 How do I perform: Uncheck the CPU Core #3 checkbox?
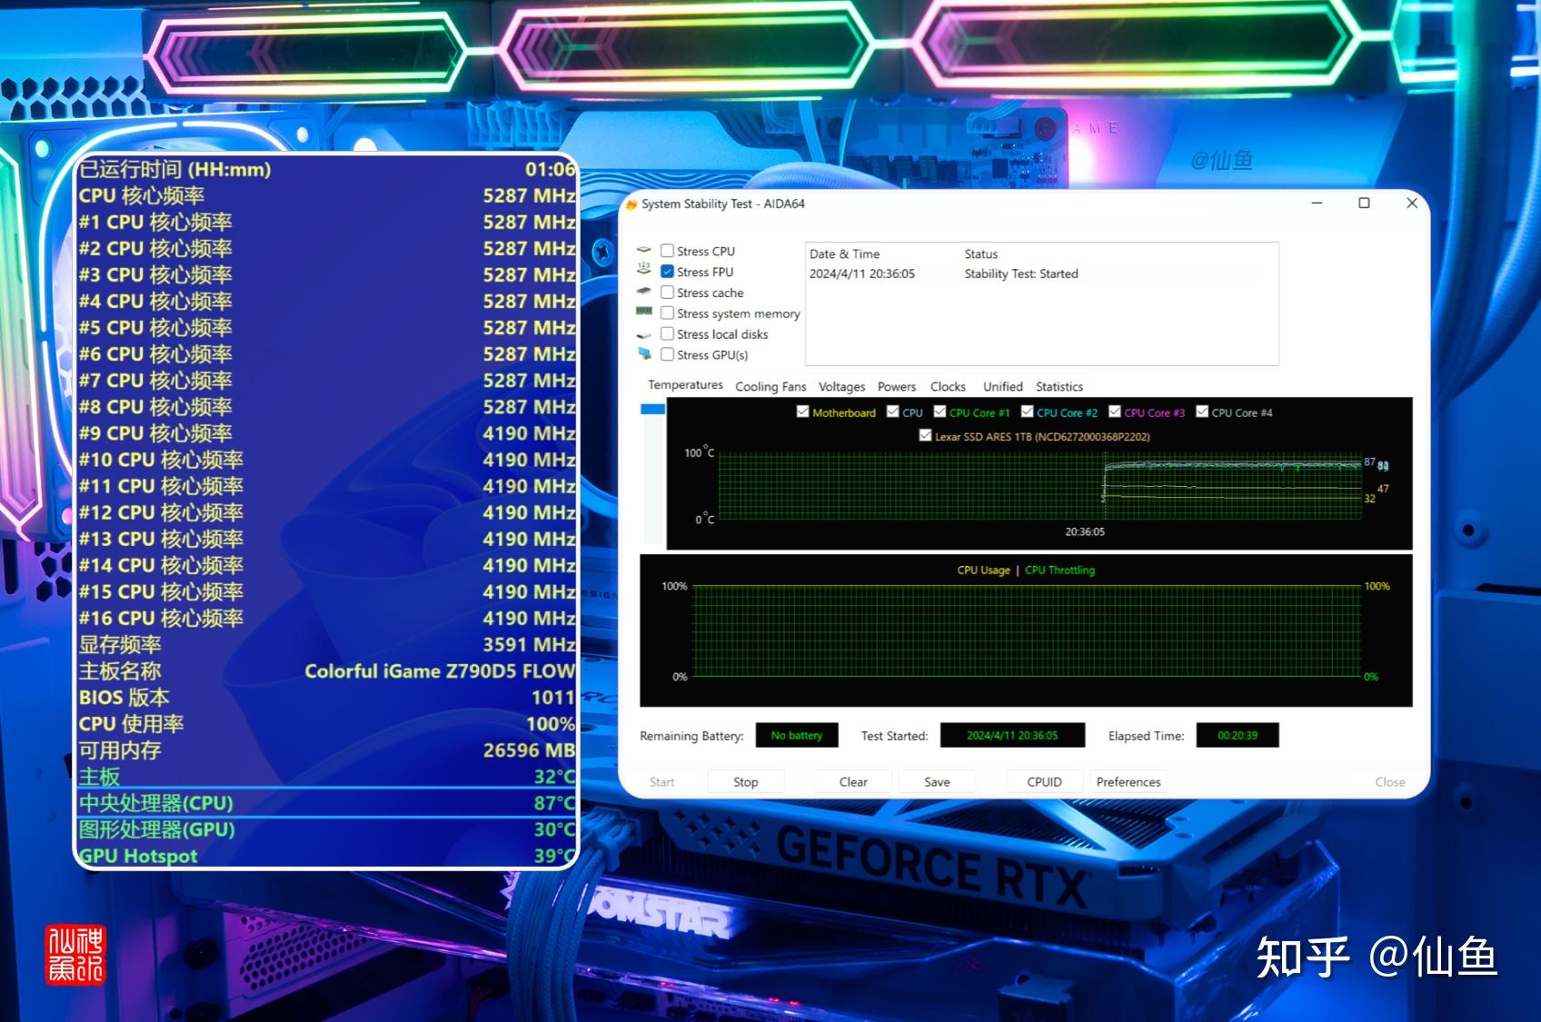pyautogui.click(x=1116, y=412)
